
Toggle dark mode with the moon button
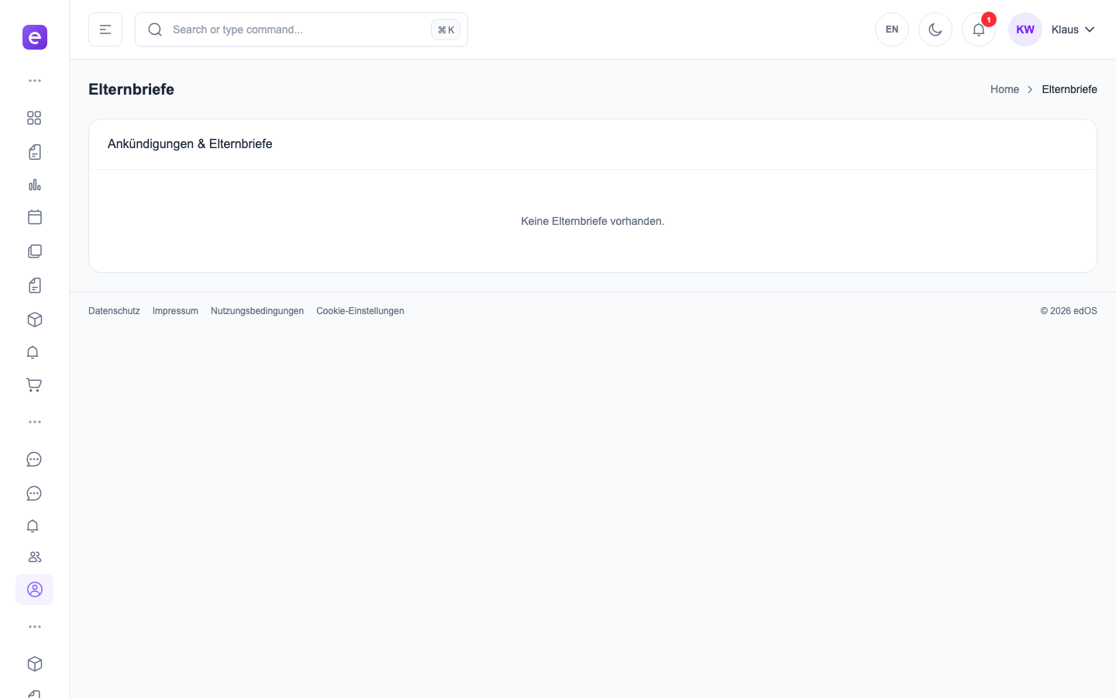tap(935, 29)
